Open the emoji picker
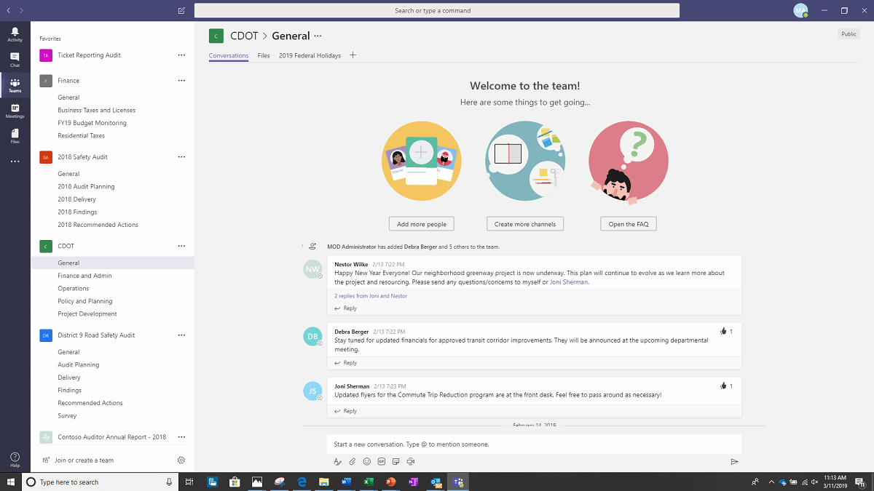Viewport: 874px width, 491px height. point(366,461)
